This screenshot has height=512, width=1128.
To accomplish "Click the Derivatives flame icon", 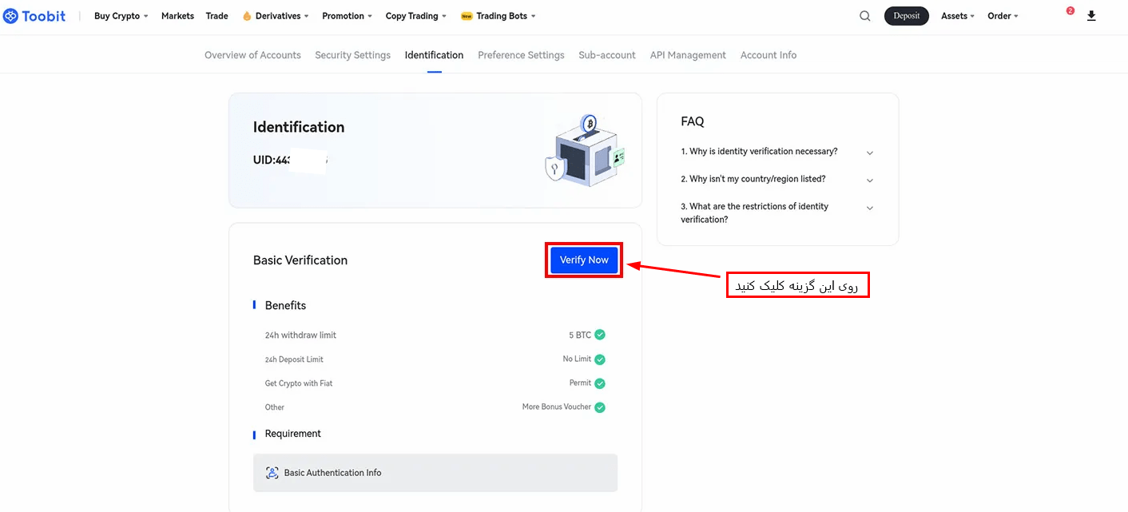I will [247, 16].
